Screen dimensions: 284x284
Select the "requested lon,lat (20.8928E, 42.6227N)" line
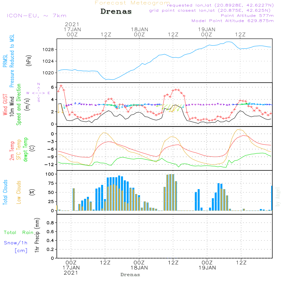point(220,5)
